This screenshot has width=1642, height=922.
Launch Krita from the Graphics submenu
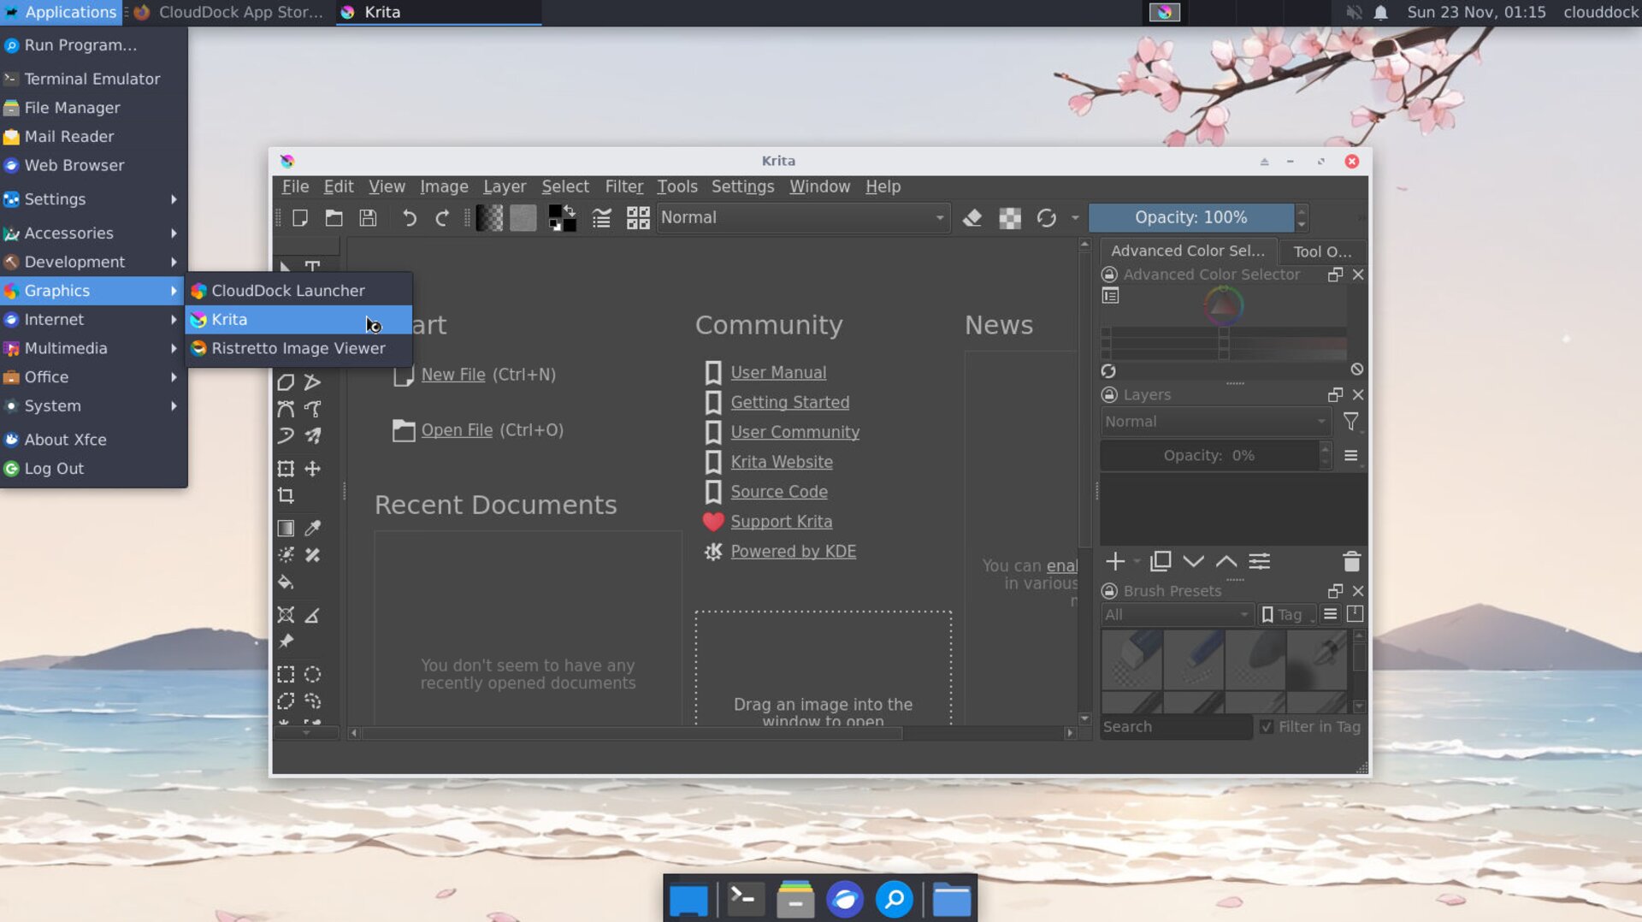pos(228,319)
